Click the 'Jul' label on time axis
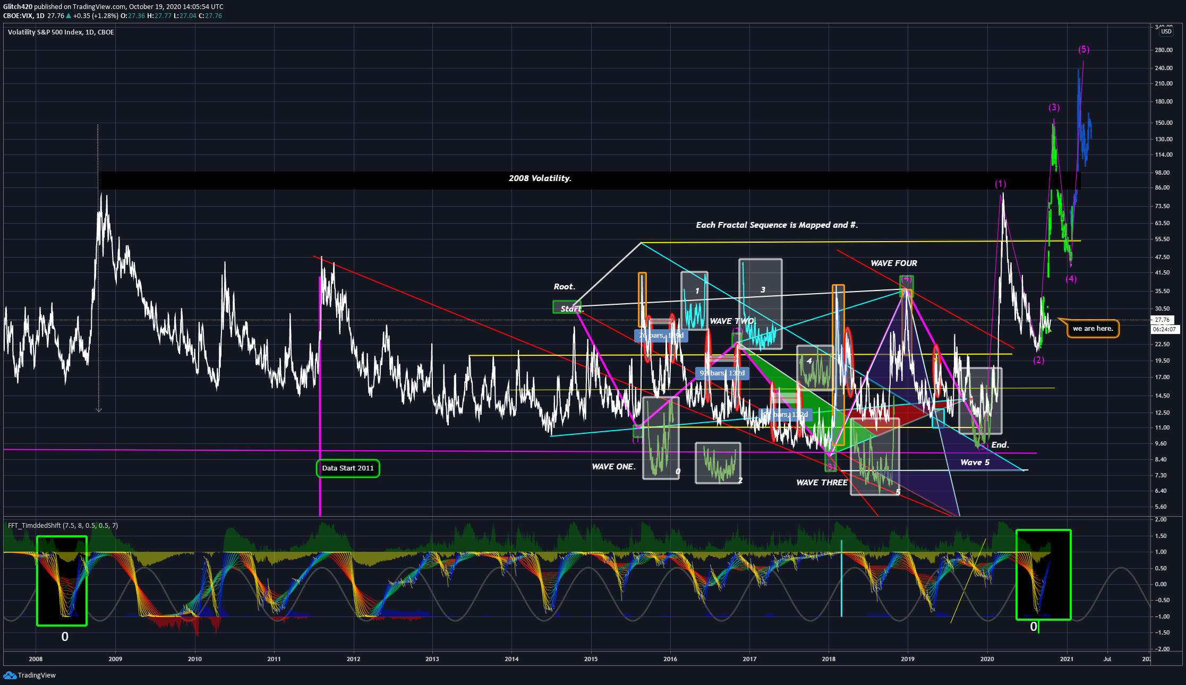 [1107, 659]
